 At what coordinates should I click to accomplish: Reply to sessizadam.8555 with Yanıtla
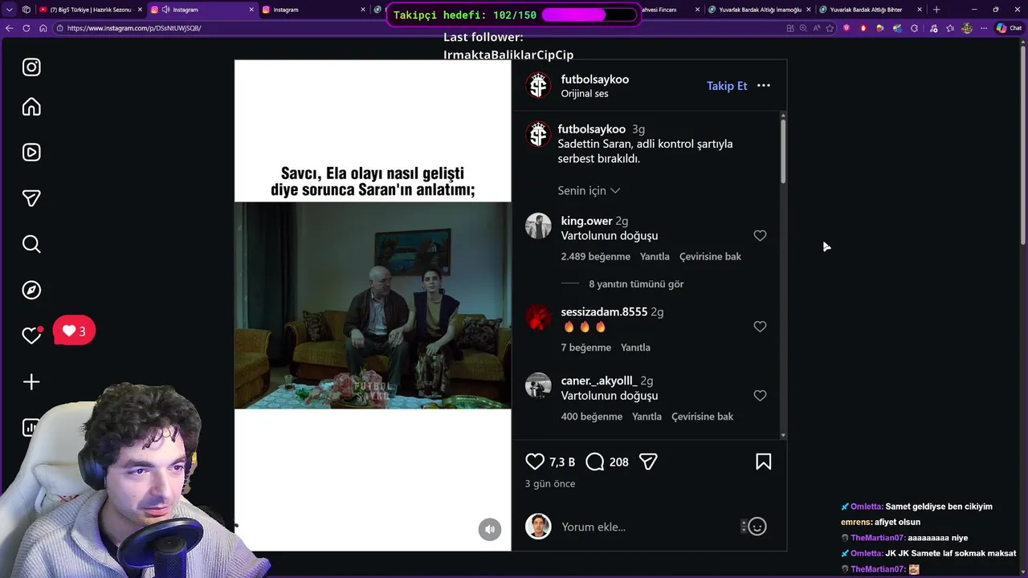click(635, 348)
